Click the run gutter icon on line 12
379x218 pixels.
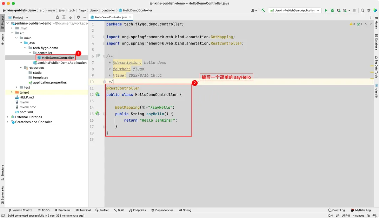point(98,94)
